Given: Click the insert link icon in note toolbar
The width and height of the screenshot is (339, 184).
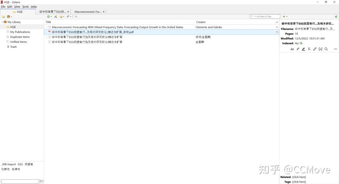Looking at the screenshot, I should [315, 49].
